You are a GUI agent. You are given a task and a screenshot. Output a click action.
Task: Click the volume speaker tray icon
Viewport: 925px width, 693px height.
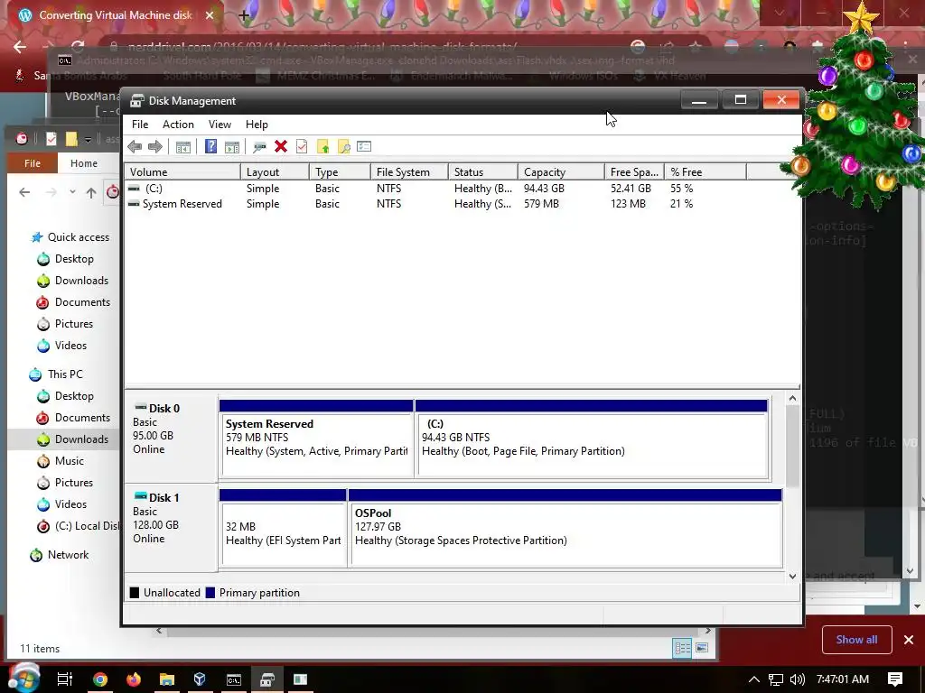point(797,679)
